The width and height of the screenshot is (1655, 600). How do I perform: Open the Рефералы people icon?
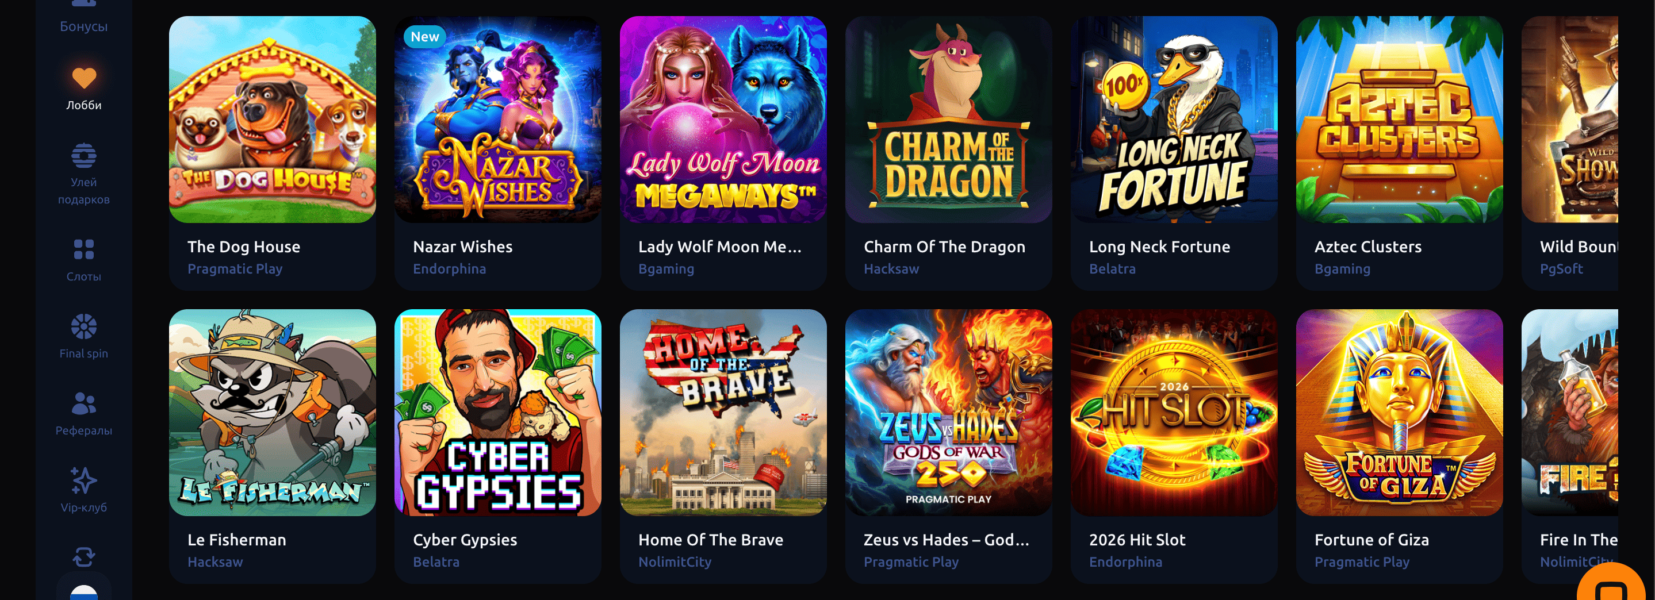click(x=83, y=403)
